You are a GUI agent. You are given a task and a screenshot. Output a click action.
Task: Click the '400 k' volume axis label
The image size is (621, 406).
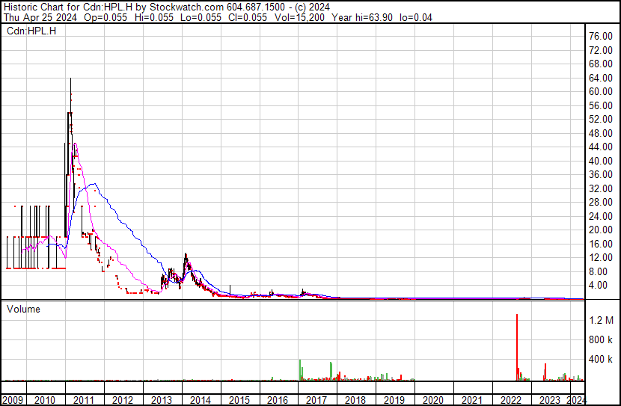(x=601, y=359)
